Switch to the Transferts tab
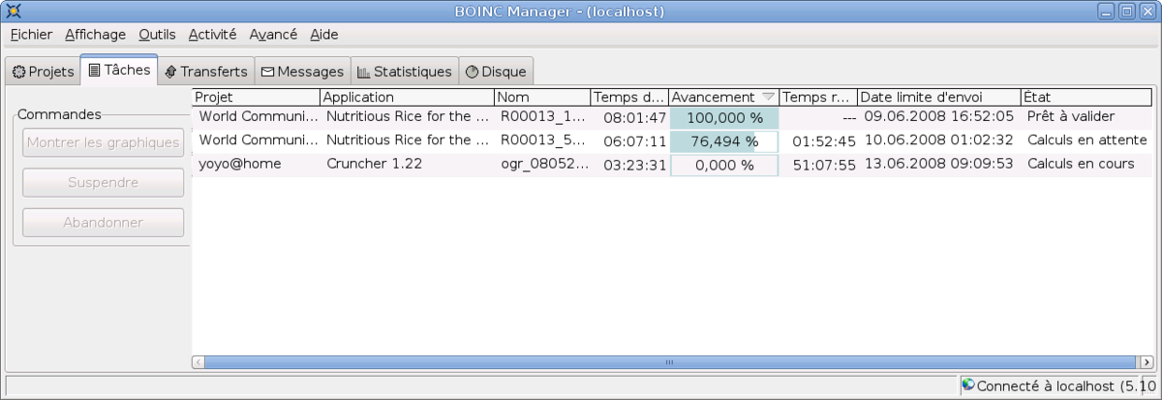This screenshot has height=400, width=1162. point(205,72)
